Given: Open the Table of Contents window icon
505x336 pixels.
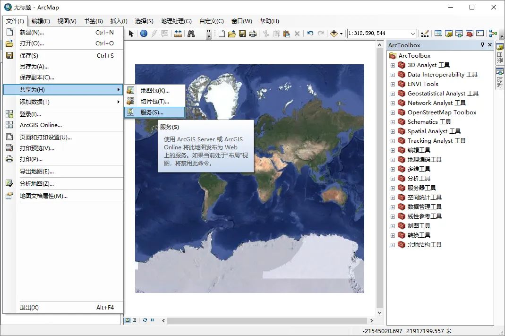Looking at the screenshot, I should [438, 33].
